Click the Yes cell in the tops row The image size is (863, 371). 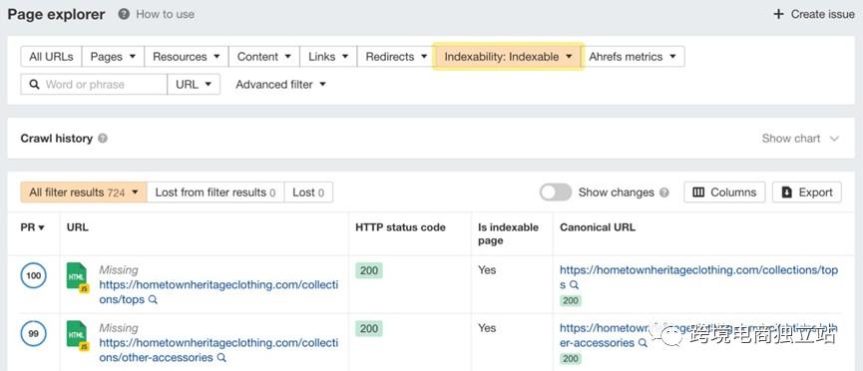point(487,269)
